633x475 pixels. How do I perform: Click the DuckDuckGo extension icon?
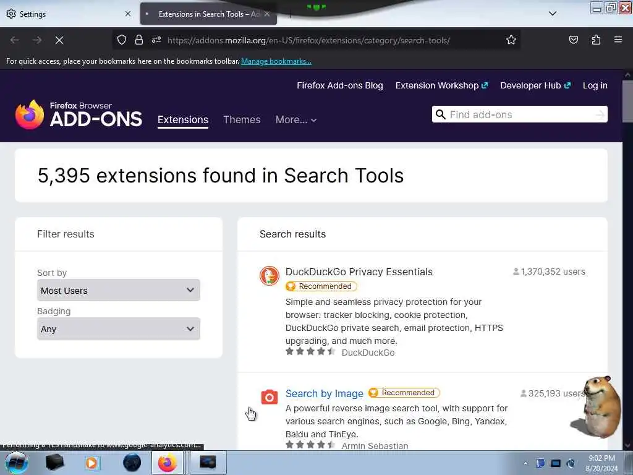(x=270, y=276)
